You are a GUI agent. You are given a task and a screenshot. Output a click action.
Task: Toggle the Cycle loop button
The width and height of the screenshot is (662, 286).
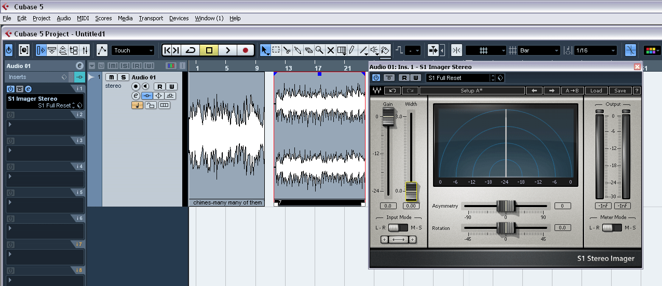pos(190,50)
